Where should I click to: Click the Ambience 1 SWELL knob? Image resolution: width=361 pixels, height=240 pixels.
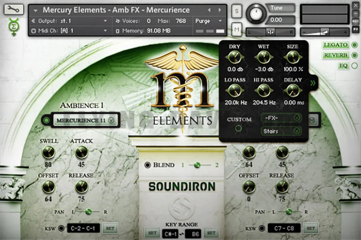coord(48,152)
